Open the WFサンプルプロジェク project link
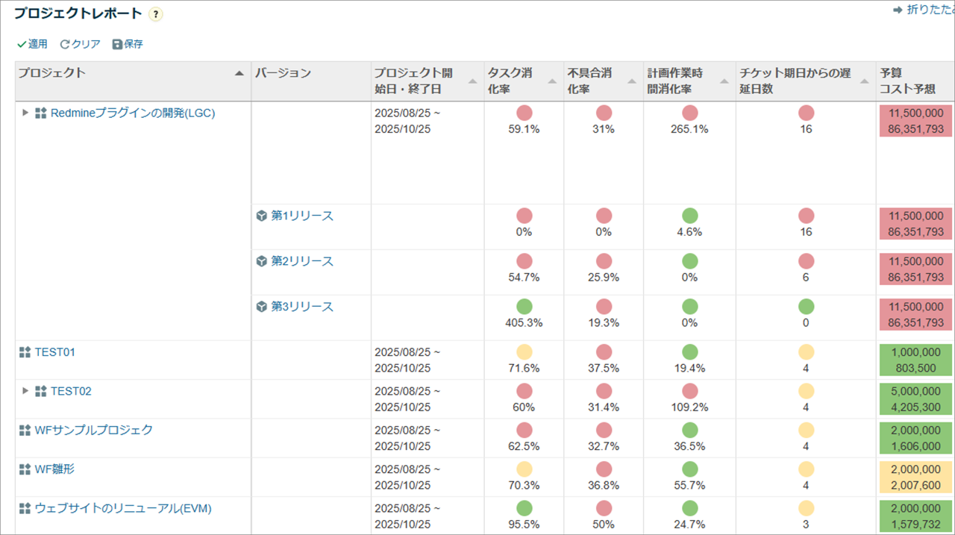 [93, 430]
